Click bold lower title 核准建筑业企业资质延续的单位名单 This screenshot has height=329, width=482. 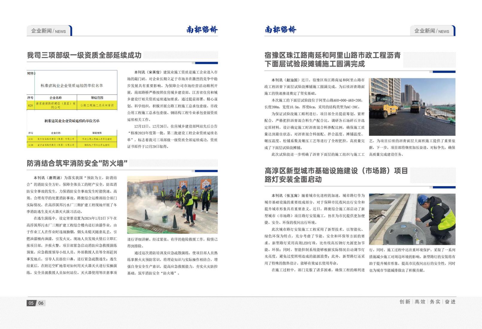coord(72,121)
